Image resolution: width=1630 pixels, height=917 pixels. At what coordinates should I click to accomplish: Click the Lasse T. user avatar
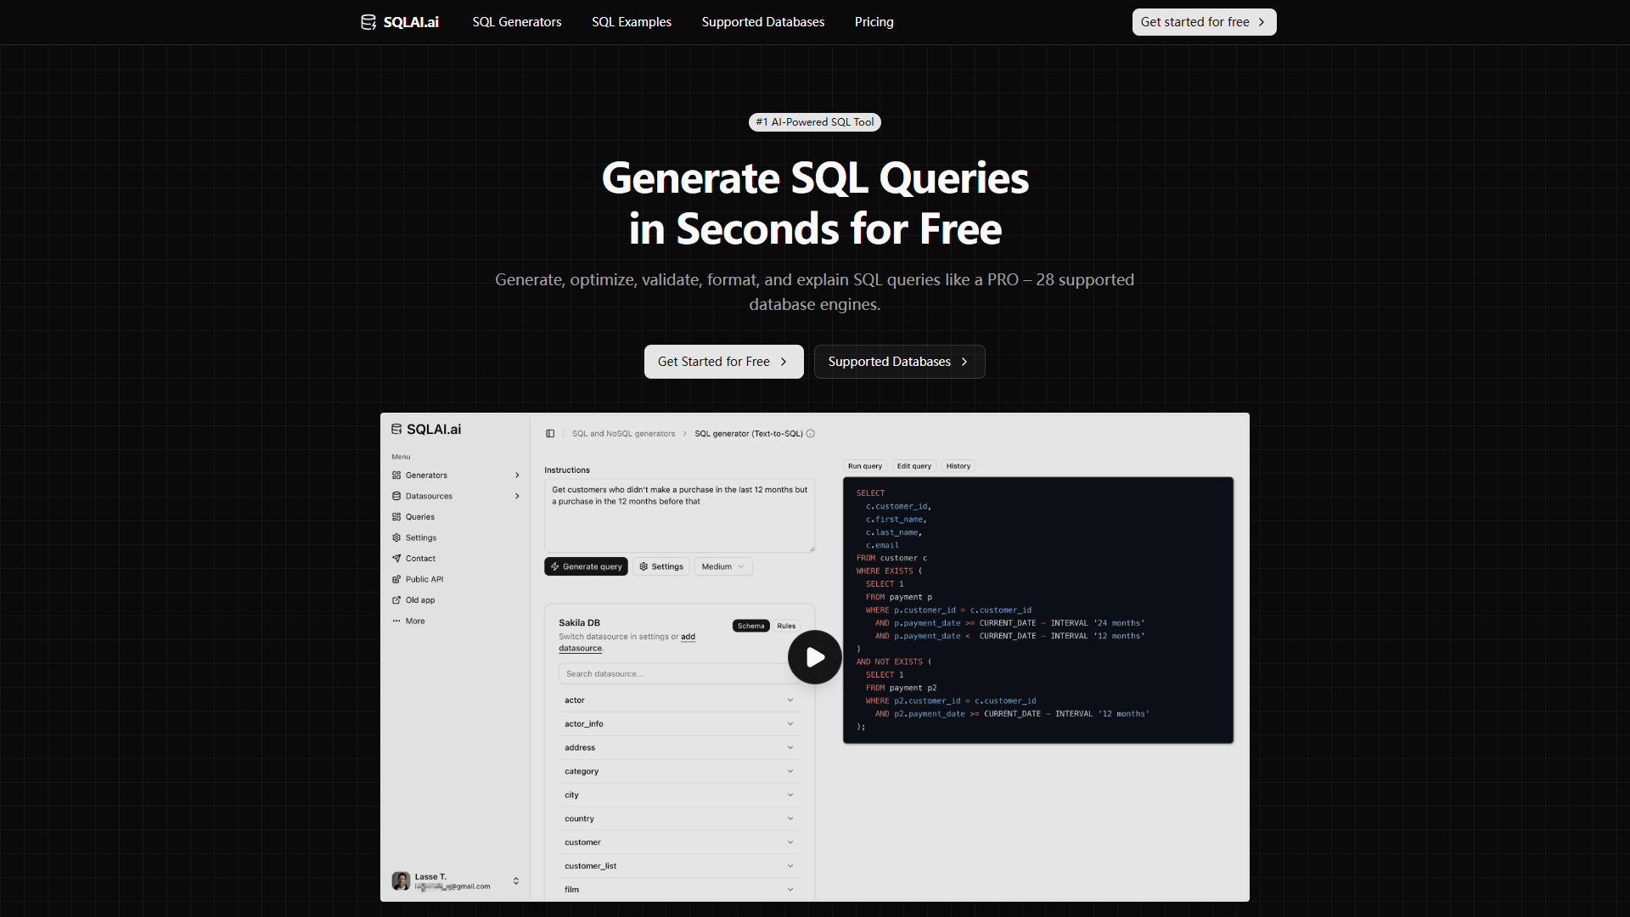pyautogui.click(x=401, y=880)
